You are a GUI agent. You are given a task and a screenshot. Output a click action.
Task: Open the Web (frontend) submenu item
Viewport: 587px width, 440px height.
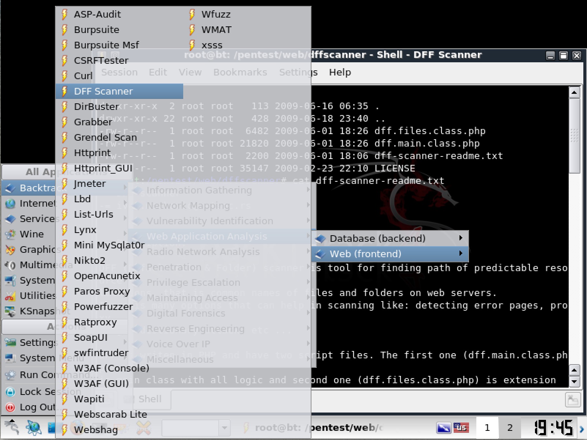tap(390, 254)
